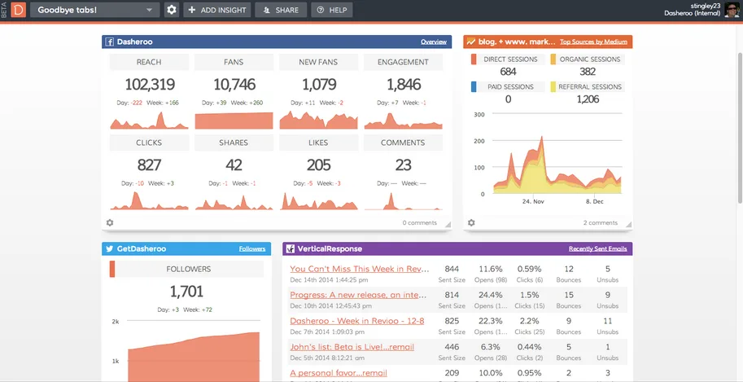Click the Twitter bird icon in GetDasheroo header
The width and height of the screenshot is (743, 382).
(110, 248)
